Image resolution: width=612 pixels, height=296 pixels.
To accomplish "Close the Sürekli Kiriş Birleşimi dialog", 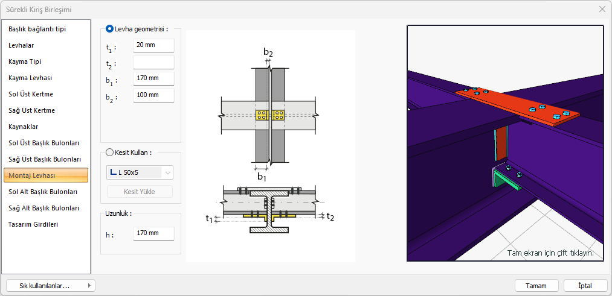I will pyautogui.click(x=602, y=10).
